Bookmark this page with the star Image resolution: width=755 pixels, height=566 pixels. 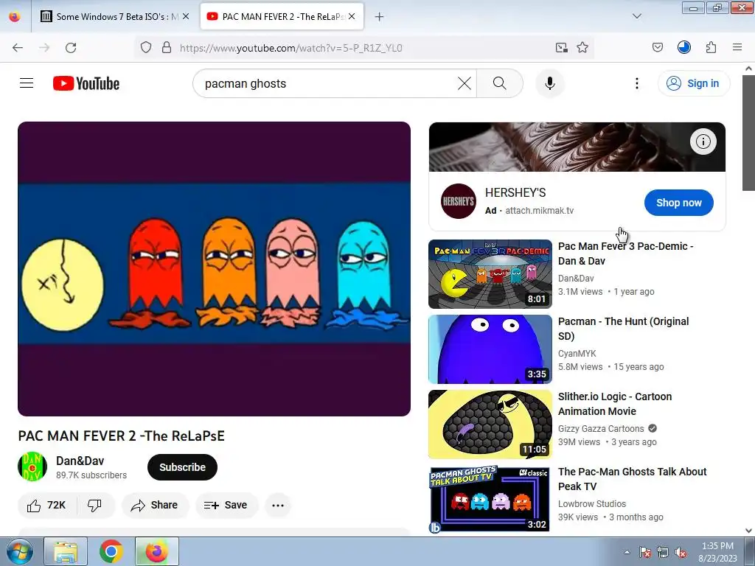point(582,48)
